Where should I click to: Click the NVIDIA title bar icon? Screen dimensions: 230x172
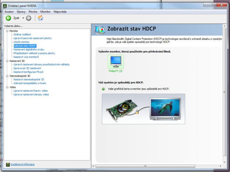pyautogui.click(x=4, y=6)
